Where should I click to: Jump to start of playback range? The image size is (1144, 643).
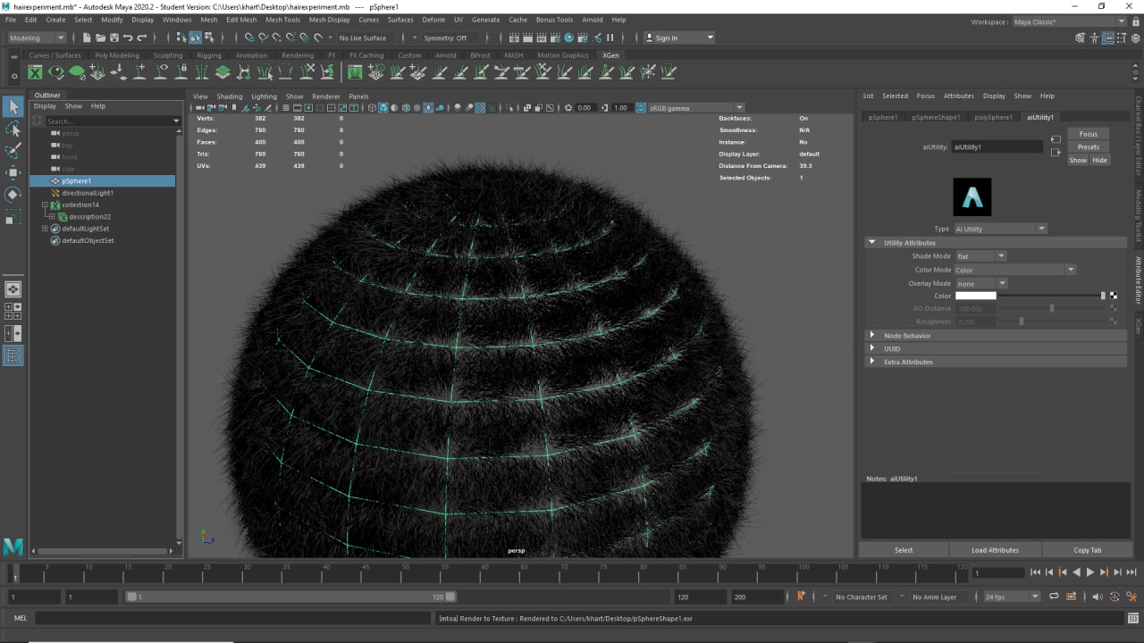tap(1035, 572)
